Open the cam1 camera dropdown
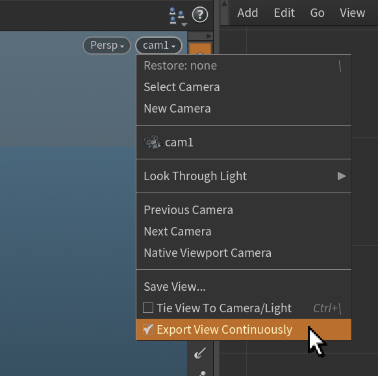 pos(159,46)
